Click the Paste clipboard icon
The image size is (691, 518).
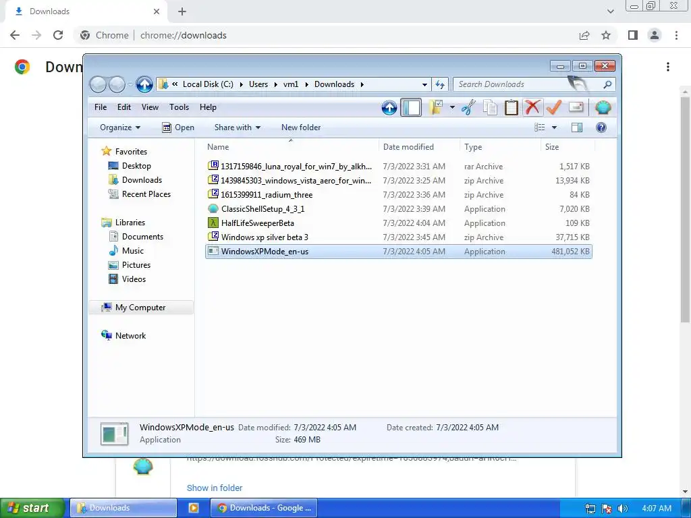512,107
